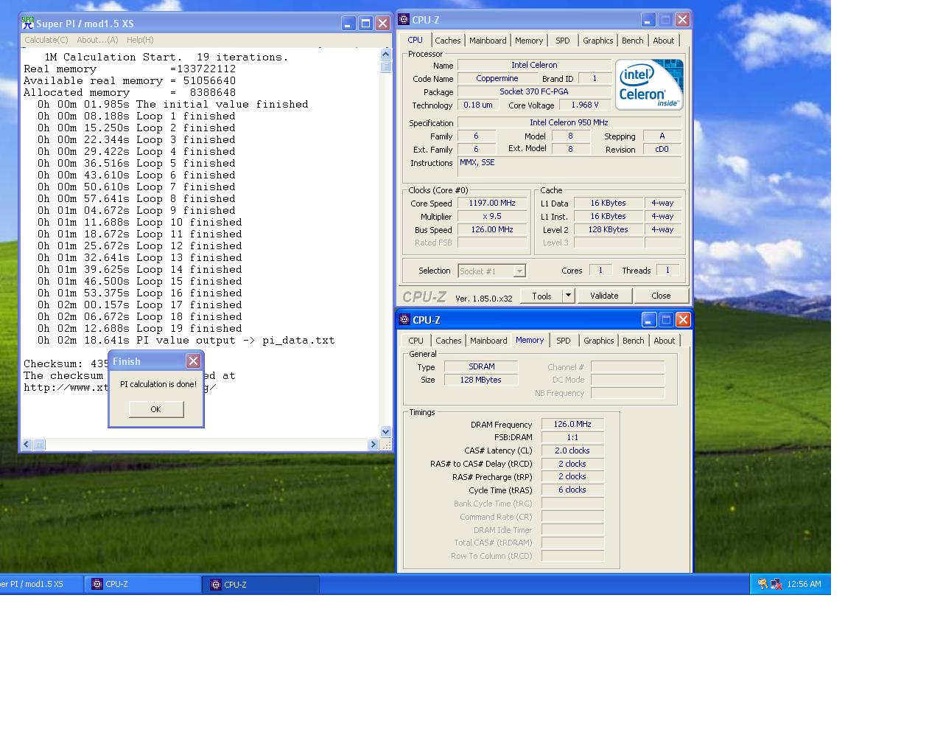943x755 pixels.
Task: Click the Intel Celeron inside logo
Action: click(x=649, y=85)
